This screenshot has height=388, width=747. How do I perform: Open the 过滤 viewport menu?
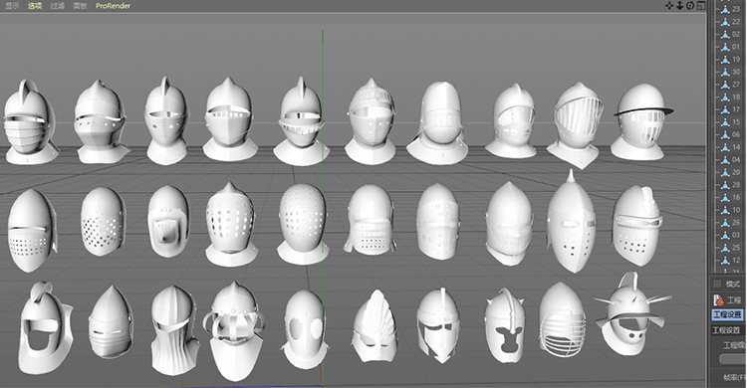click(57, 6)
